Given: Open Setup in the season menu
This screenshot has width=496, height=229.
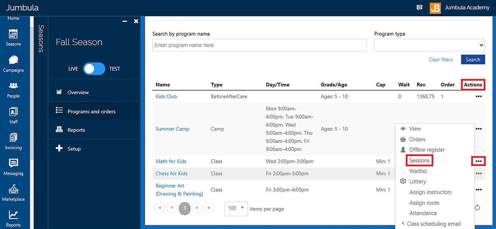Looking at the screenshot, I should point(94,149).
